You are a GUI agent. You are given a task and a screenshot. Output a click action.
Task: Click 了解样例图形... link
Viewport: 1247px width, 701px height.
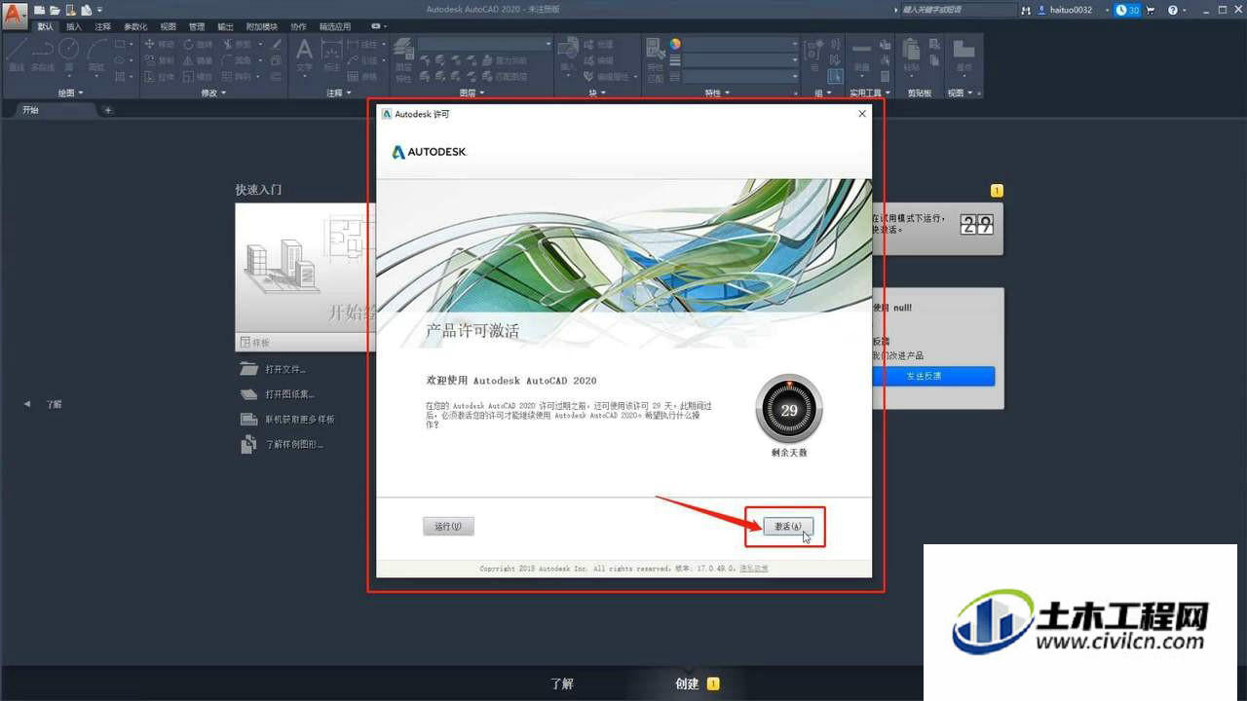click(x=282, y=445)
